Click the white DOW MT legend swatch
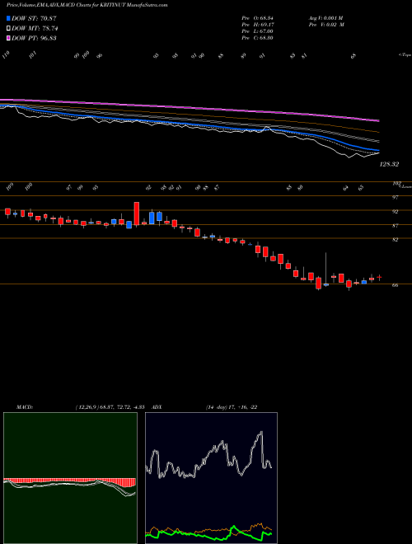Viewport: 412px width, 544px height. [8, 29]
